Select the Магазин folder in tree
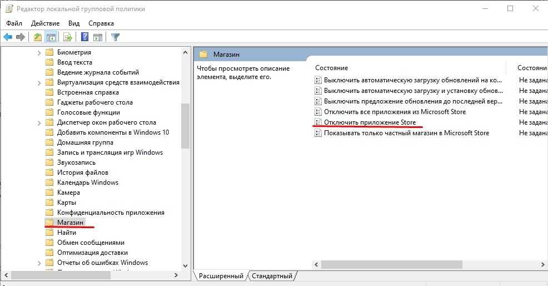This screenshot has width=548, height=286. click(x=70, y=222)
